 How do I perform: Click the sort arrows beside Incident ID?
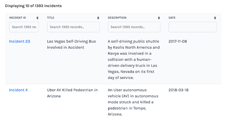[37, 18]
